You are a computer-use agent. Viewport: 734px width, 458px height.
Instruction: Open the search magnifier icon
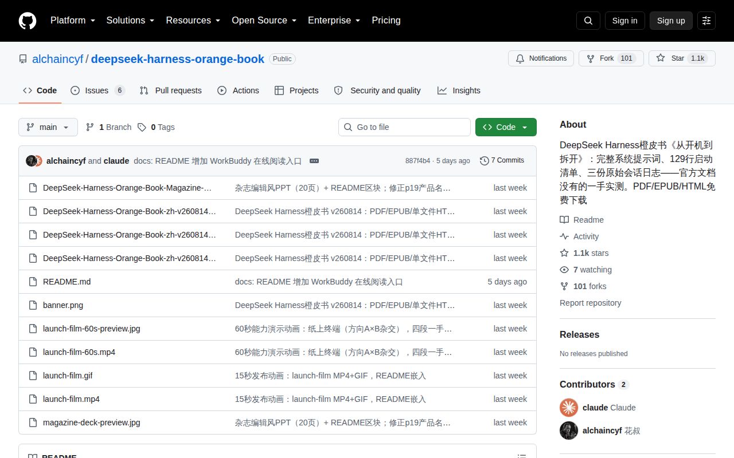[588, 21]
